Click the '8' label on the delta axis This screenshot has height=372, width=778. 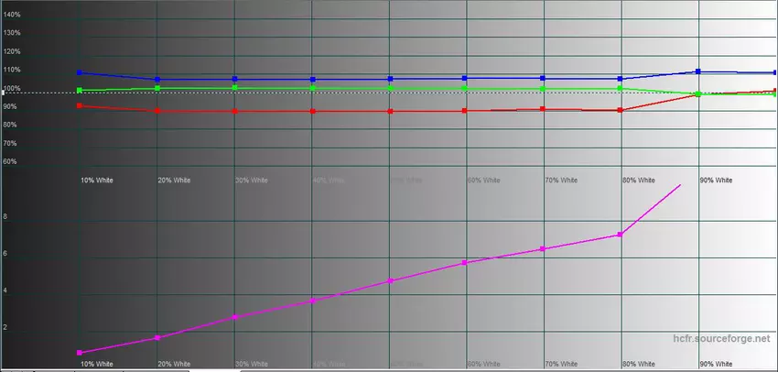[5, 217]
